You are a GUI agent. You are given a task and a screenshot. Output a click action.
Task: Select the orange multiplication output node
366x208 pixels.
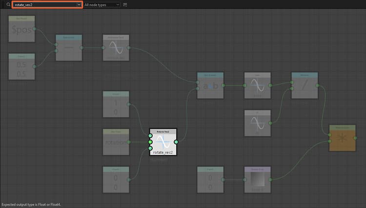point(343,138)
